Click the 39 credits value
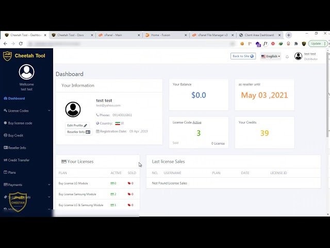Image resolution: width=330 pixels, height=248 pixels. tap(265, 133)
